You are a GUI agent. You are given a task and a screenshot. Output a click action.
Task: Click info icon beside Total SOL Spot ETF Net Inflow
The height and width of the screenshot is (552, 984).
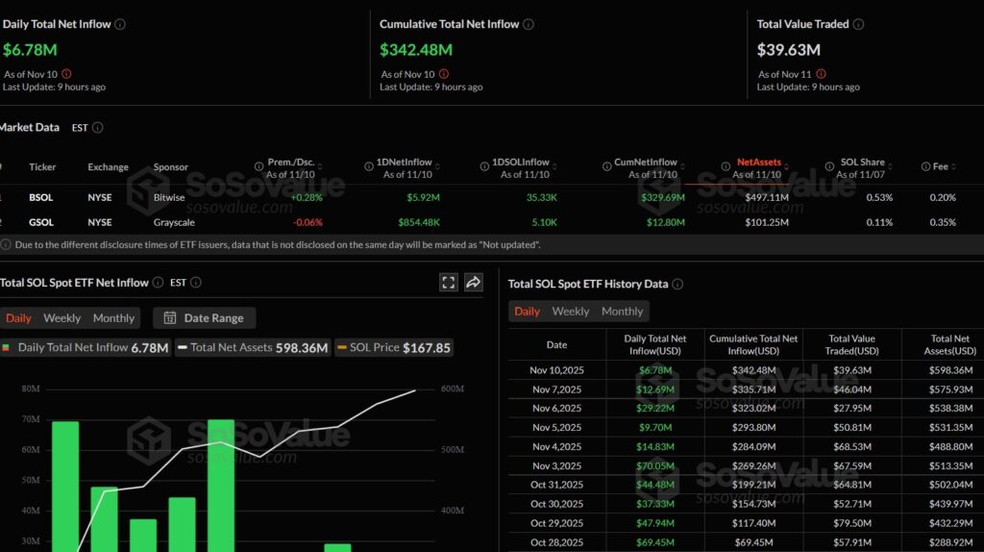click(x=159, y=283)
